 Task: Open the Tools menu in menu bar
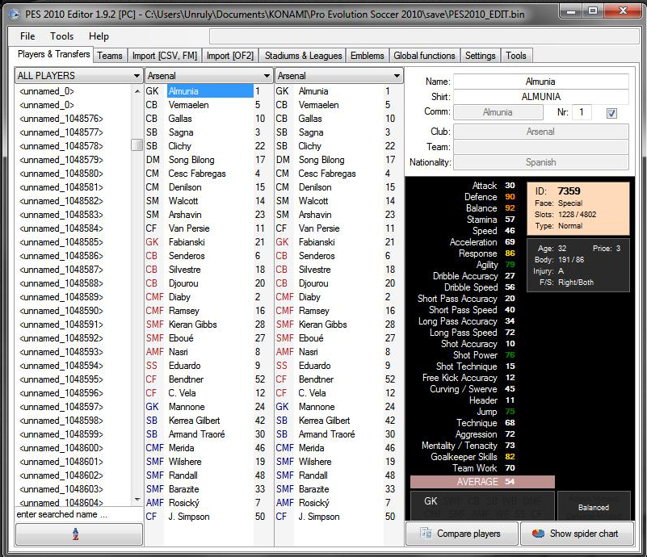click(61, 36)
